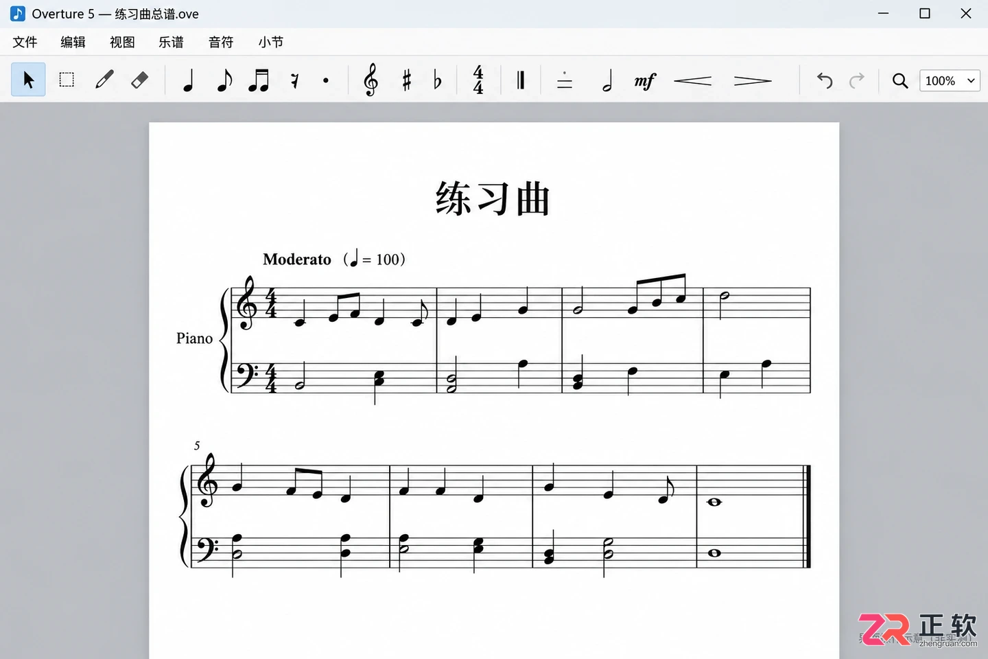Minimize the Overture 5 window
988x659 pixels.
pyautogui.click(x=884, y=14)
